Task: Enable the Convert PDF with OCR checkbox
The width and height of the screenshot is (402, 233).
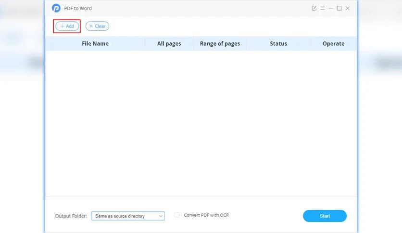Action: [x=177, y=215]
